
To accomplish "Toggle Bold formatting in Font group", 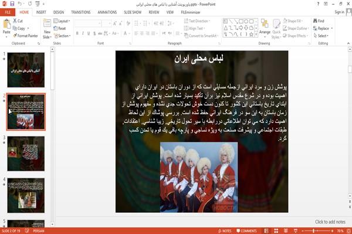I will point(77,33).
